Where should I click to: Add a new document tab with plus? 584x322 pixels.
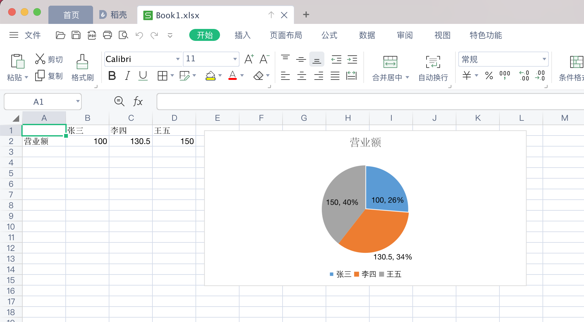pos(306,14)
